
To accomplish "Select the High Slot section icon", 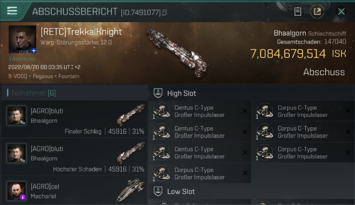I will 158,93.
